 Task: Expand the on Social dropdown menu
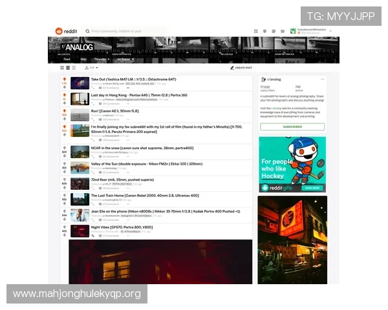coord(125,59)
